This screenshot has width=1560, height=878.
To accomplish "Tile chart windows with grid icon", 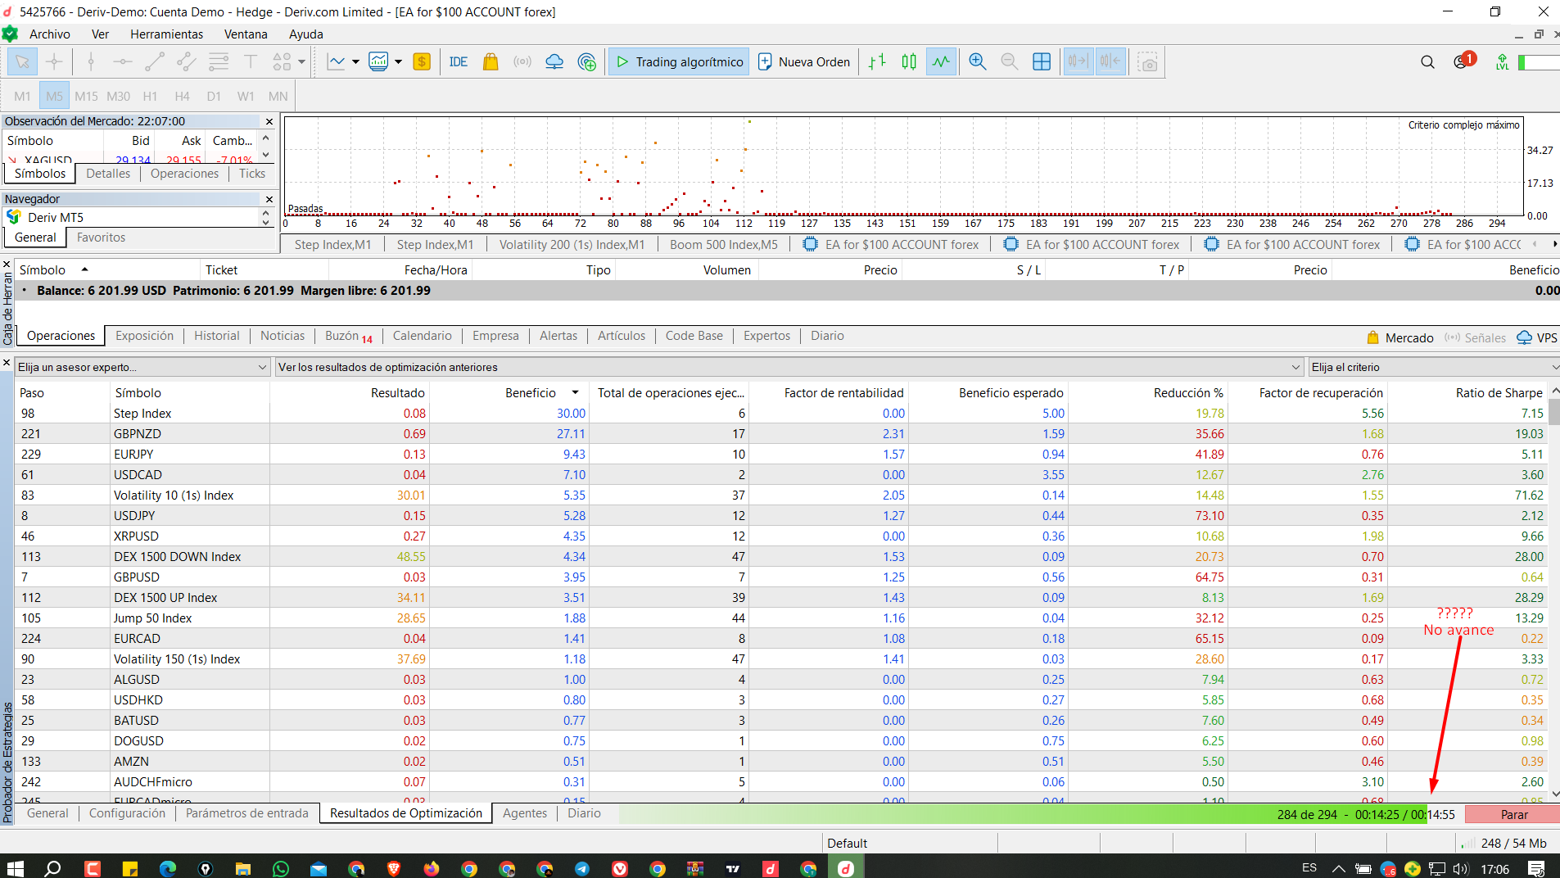I will [x=1042, y=62].
